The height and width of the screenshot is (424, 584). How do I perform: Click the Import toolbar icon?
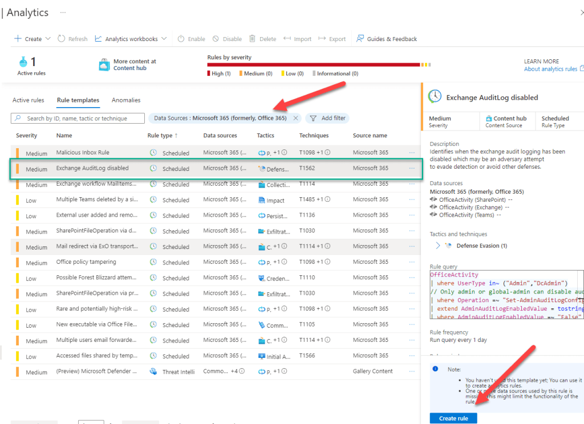click(287, 39)
